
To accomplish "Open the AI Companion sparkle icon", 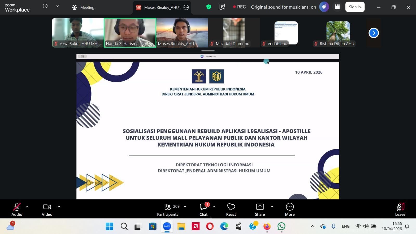I will coord(324,7).
